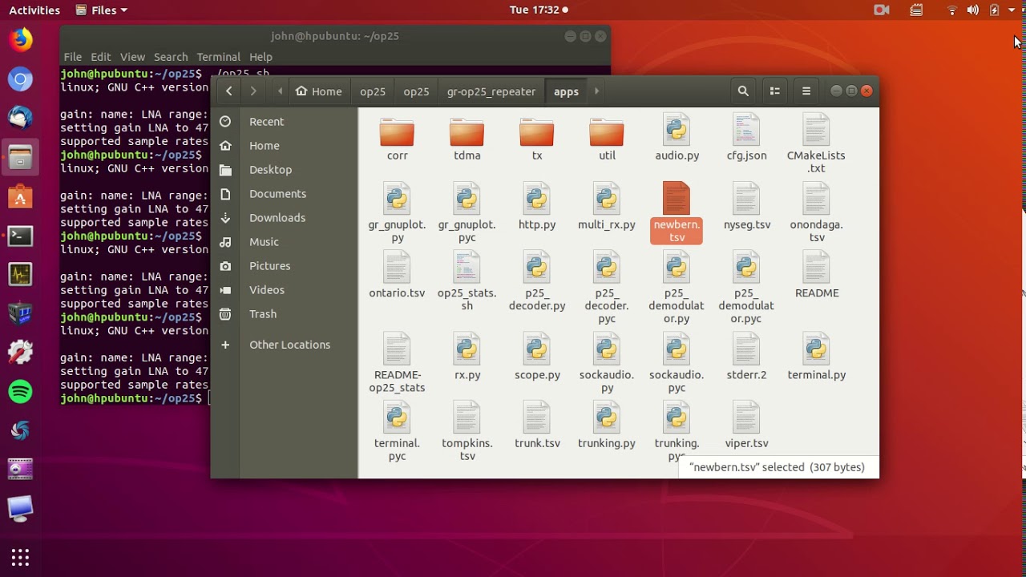Open the Terminal menu in terminal window

click(218, 57)
